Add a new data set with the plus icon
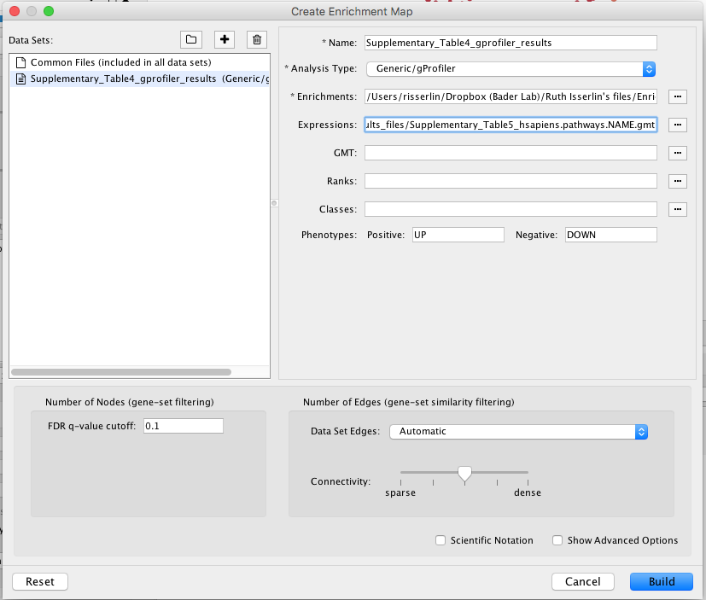This screenshot has width=706, height=600. pos(222,39)
